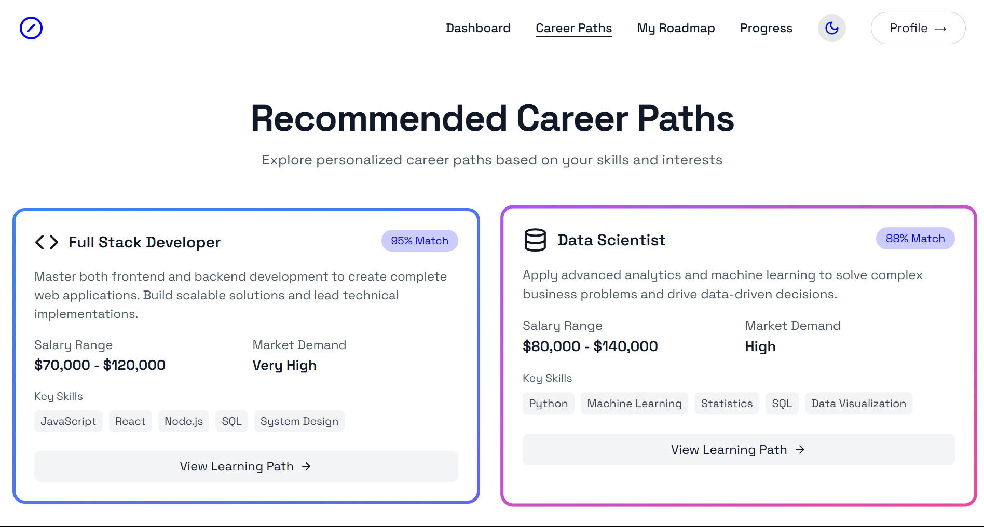Open the Profile button
Image resolution: width=984 pixels, height=527 pixels.
(918, 28)
